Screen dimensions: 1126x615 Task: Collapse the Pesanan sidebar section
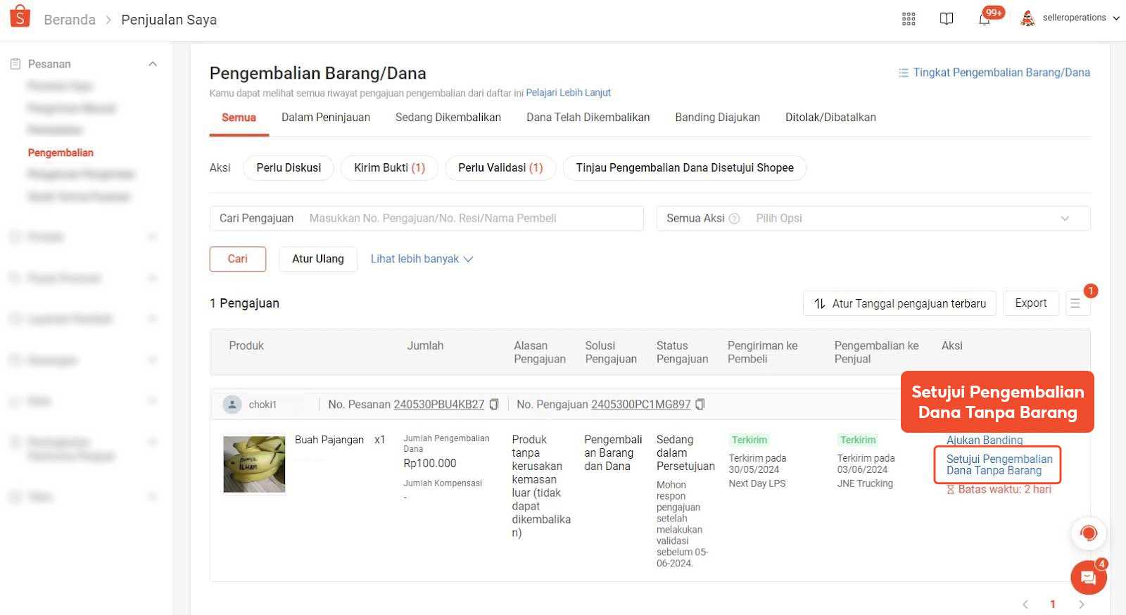tap(152, 64)
